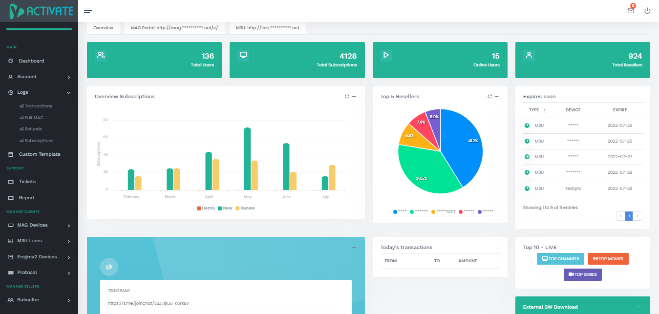The image size is (659, 314).
Task: Click the green plus icon on the 2022-07-25 row
Action: (527, 126)
